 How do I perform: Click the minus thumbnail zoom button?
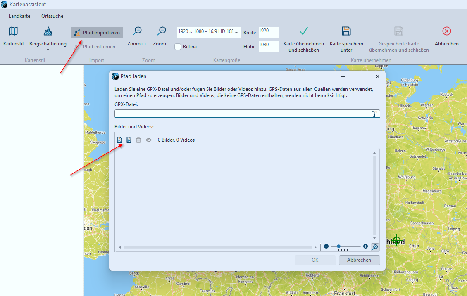[326, 246]
